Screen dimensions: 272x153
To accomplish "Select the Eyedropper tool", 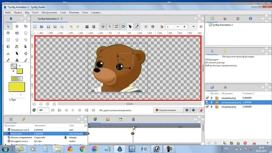I will [8, 60].
